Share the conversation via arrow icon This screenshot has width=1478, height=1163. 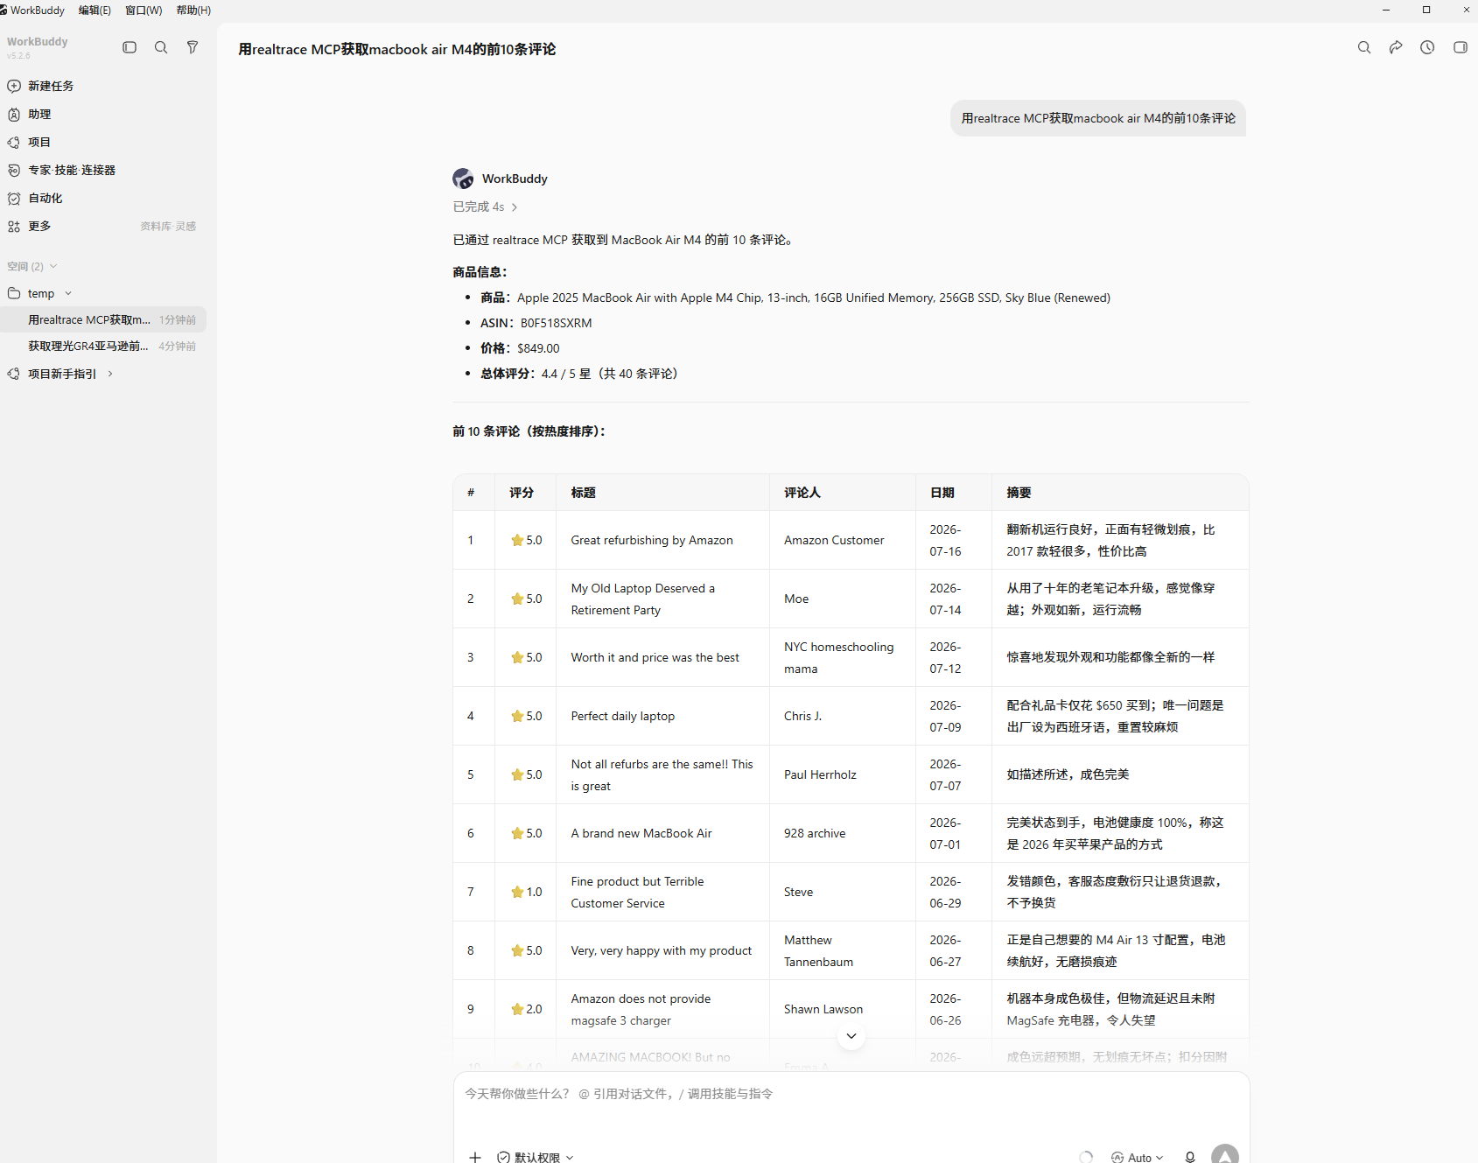pos(1396,47)
